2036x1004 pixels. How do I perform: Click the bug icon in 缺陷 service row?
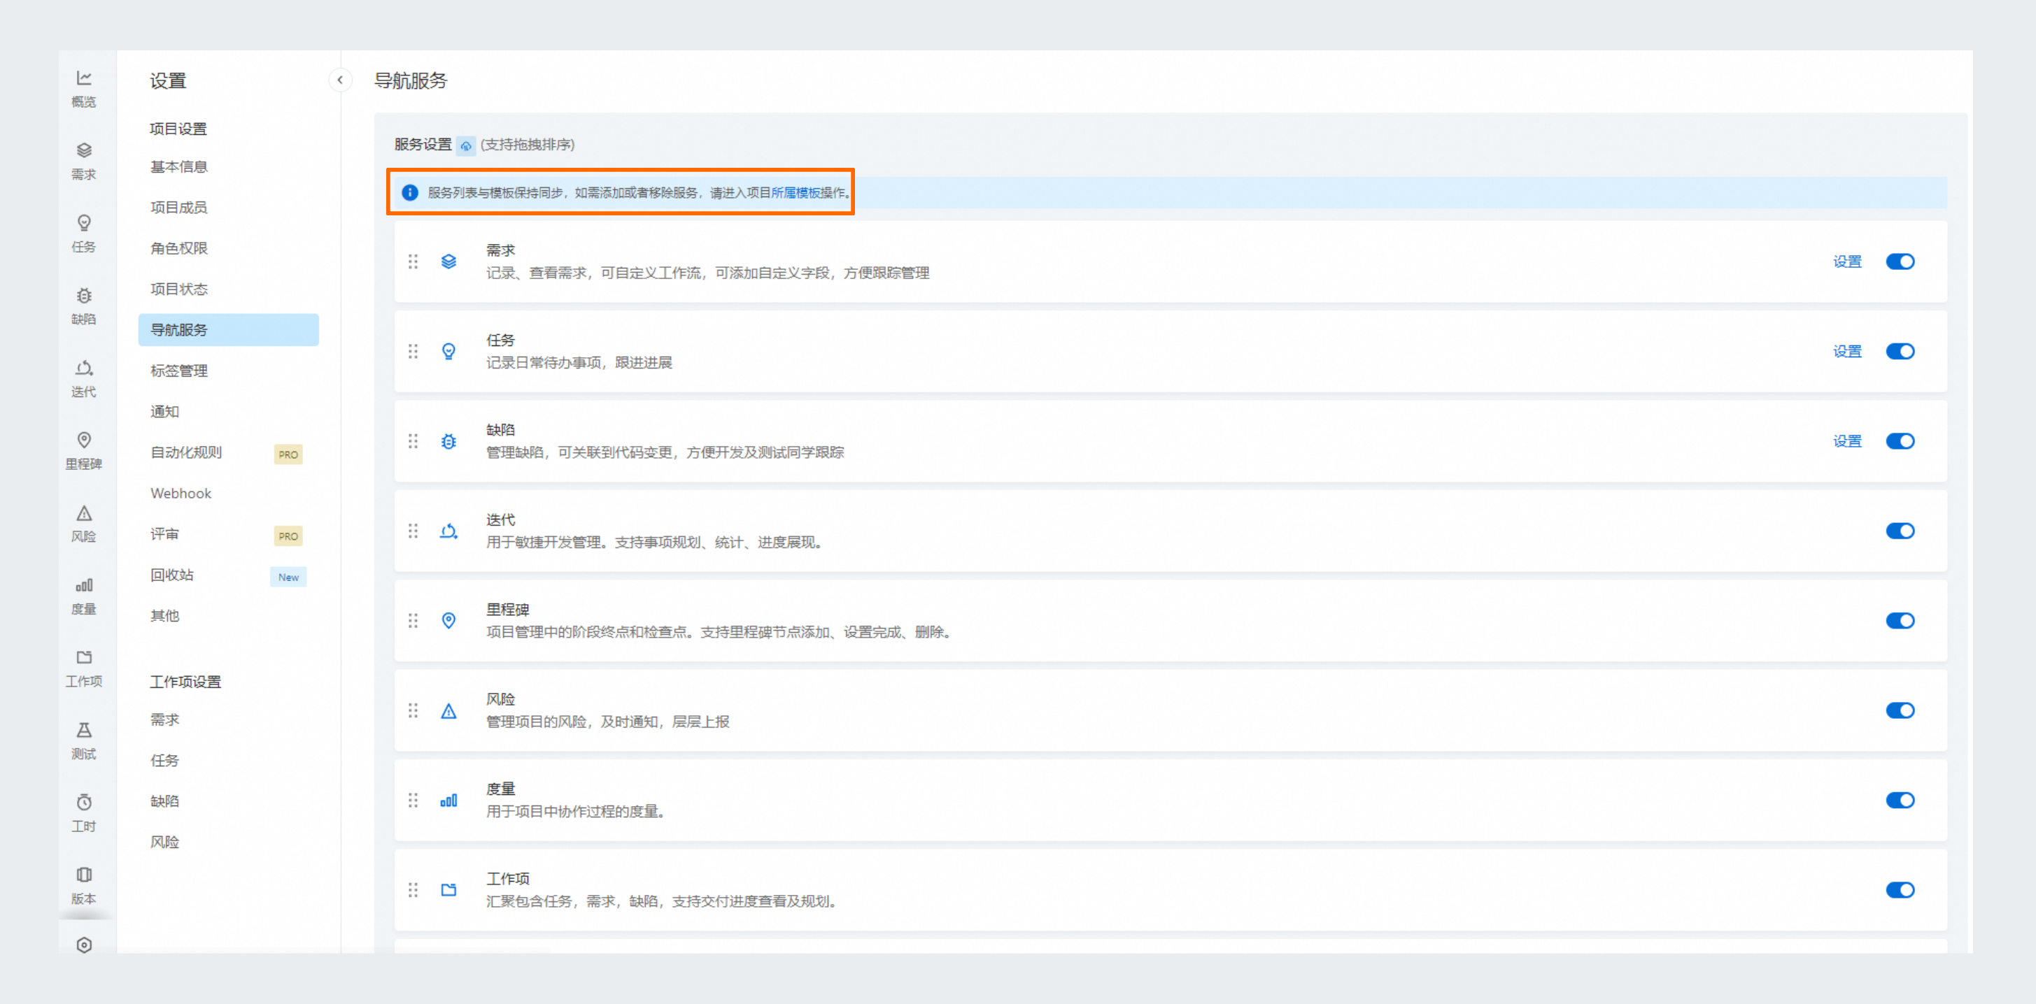[448, 442]
